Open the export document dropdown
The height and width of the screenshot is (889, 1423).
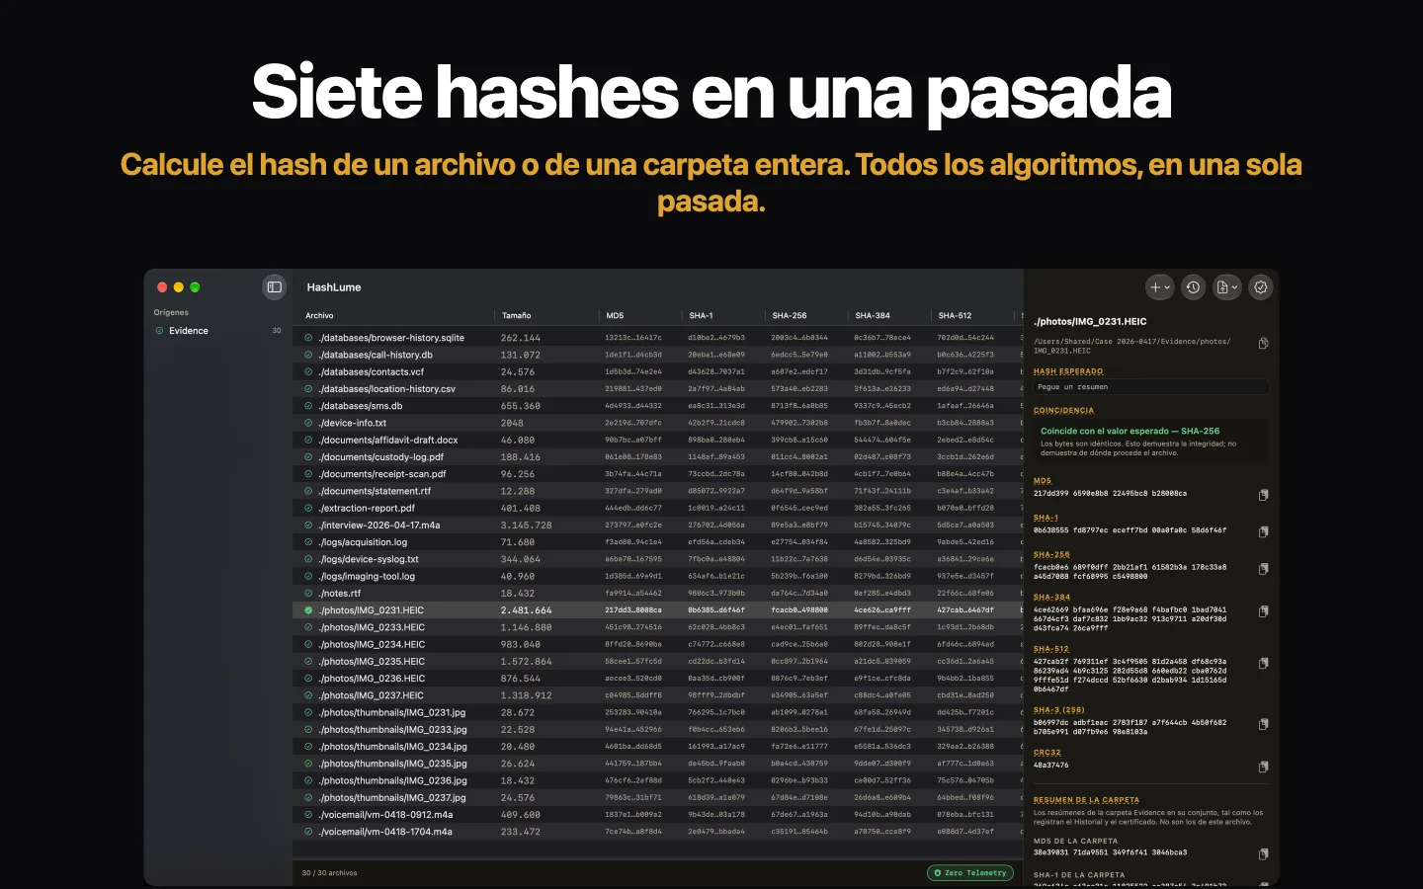(x=1227, y=287)
